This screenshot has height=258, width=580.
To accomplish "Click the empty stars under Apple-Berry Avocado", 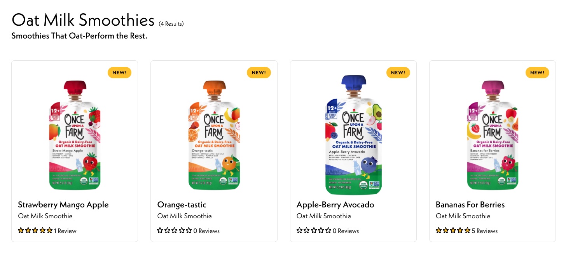I will [314, 231].
